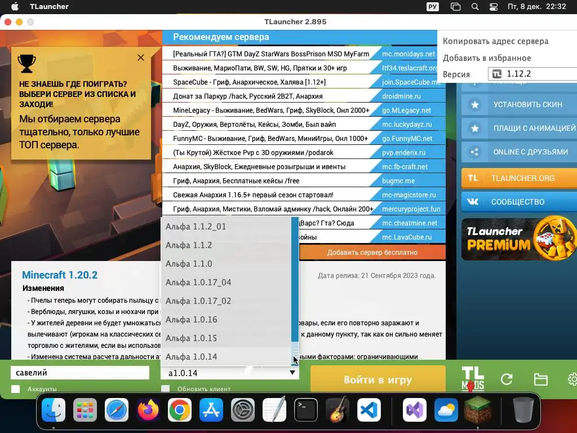
Task: Open the settings gear icon
Action: 572,379
